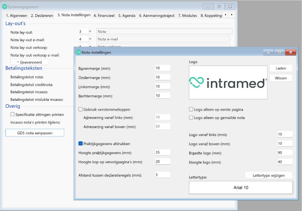Click the Intramed logo preview image
Viewport: 302px width, 211px height.
click(228, 82)
